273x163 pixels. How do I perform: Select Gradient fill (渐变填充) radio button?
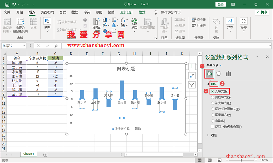[212, 103]
